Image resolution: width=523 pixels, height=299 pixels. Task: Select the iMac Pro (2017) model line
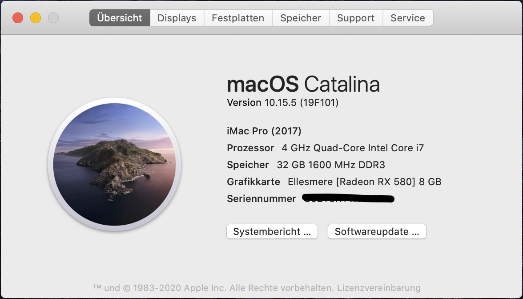[264, 131]
